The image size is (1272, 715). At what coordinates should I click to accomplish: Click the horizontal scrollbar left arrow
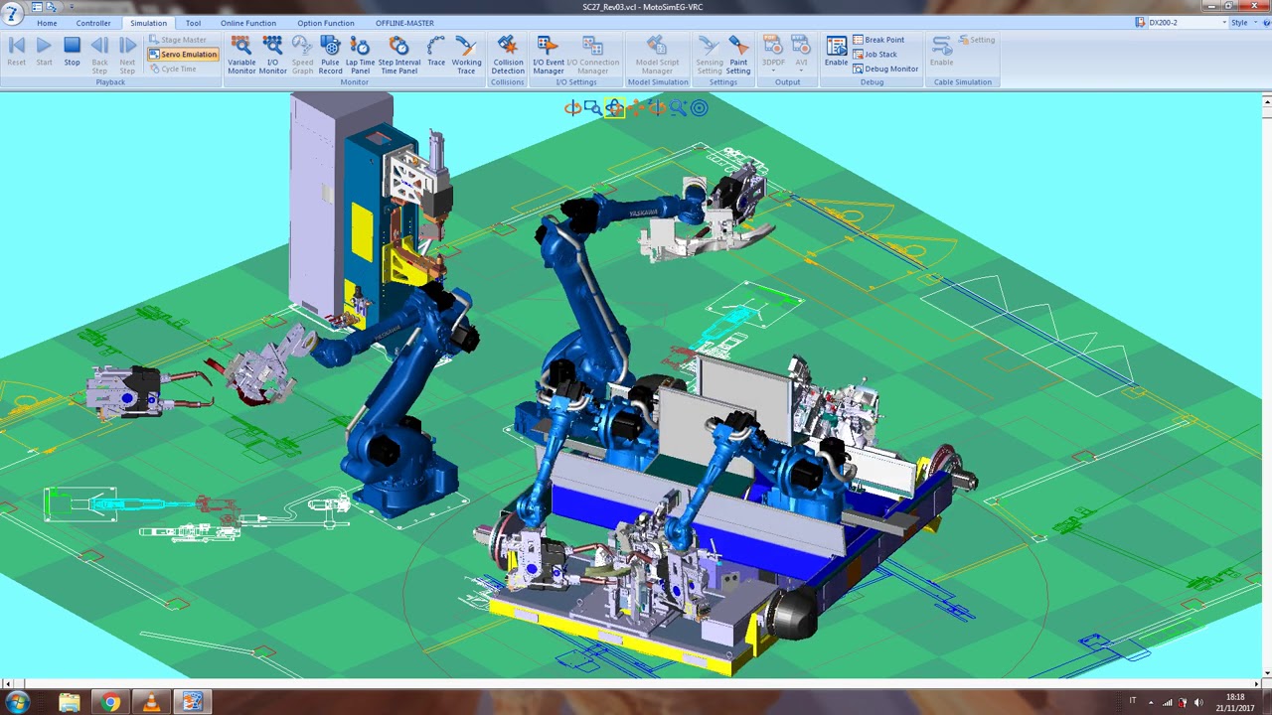[7, 683]
